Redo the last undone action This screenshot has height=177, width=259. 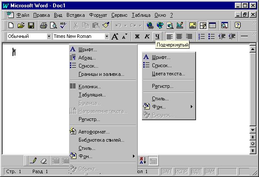tap(133, 25)
